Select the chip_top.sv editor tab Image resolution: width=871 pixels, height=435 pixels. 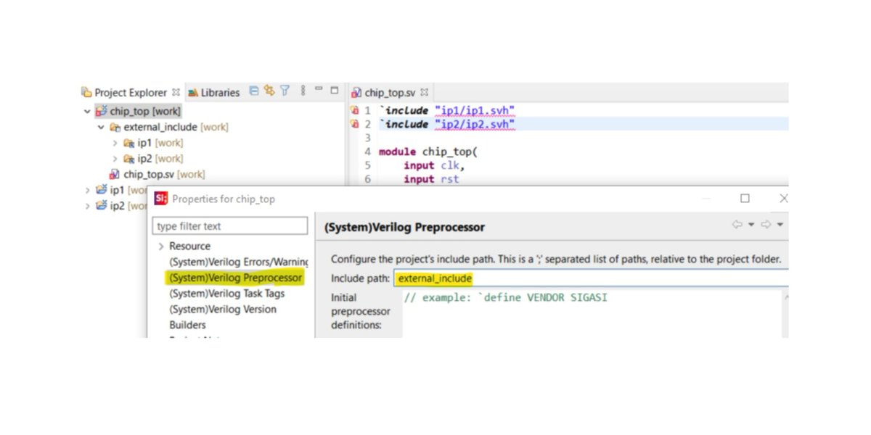click(x=390, y=92)
